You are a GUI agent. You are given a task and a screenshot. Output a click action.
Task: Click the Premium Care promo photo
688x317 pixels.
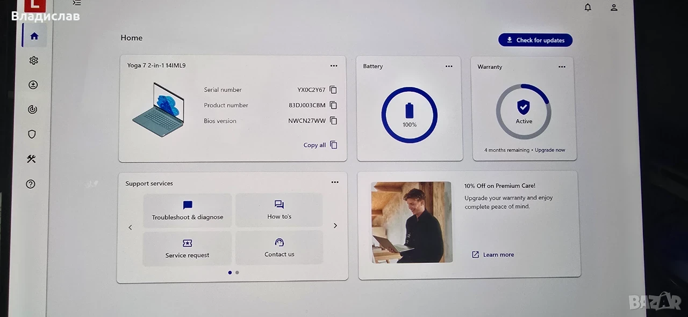pos(412,222)
